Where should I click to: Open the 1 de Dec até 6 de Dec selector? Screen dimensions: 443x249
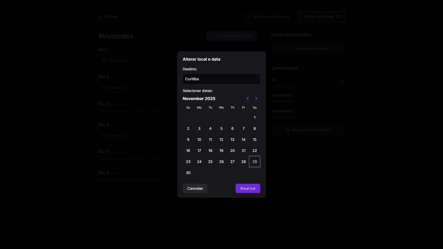271,16
